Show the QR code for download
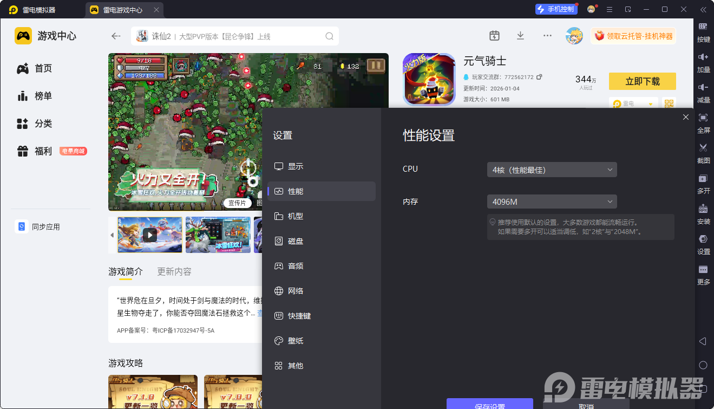The height and width of the screenshot is (409, 714). (670, 103)
